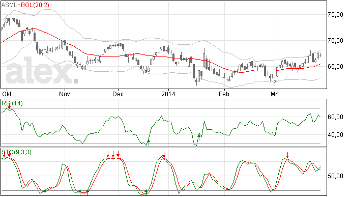The height and width of the screenshot is (197, 351).
Task: Select the Okt month label
Action: tap(7, 94)
